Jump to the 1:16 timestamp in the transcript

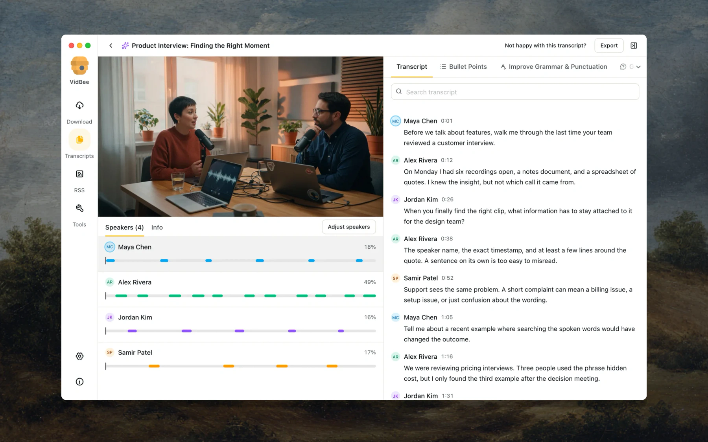tap(447, 357)
